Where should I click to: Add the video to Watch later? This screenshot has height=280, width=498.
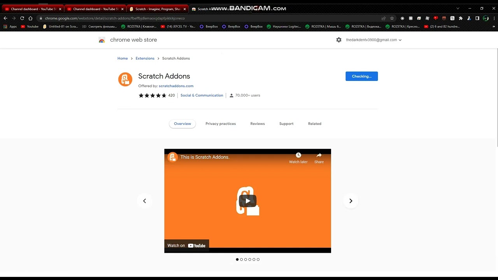pos(298,158)
